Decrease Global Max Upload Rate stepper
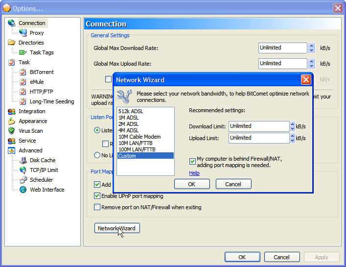346x267 pixels. coord(311,66)
